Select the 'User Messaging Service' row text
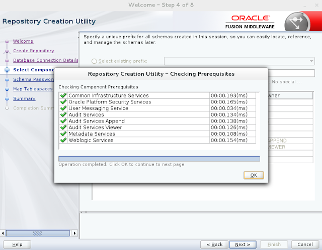322x250 pixels. pyautogui.click(x=99, y=108)
